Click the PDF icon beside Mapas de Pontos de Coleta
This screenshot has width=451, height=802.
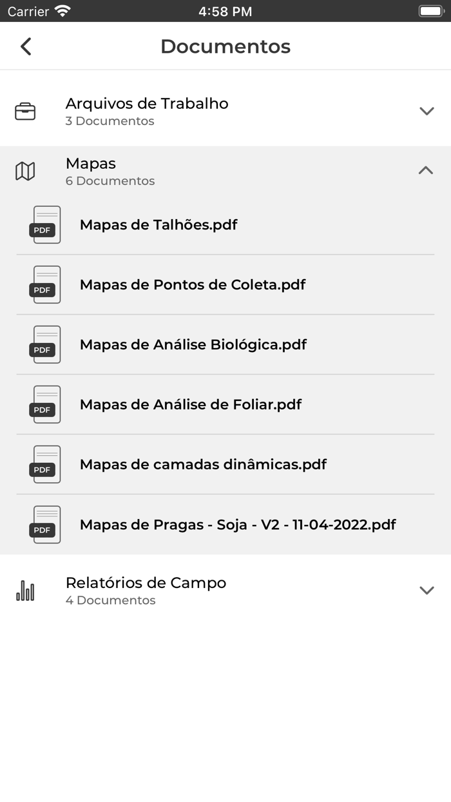[x=44, y=284]
